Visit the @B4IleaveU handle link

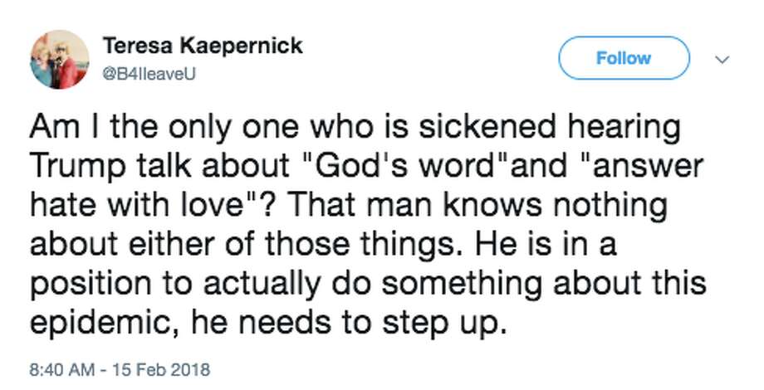click(149, 74)
